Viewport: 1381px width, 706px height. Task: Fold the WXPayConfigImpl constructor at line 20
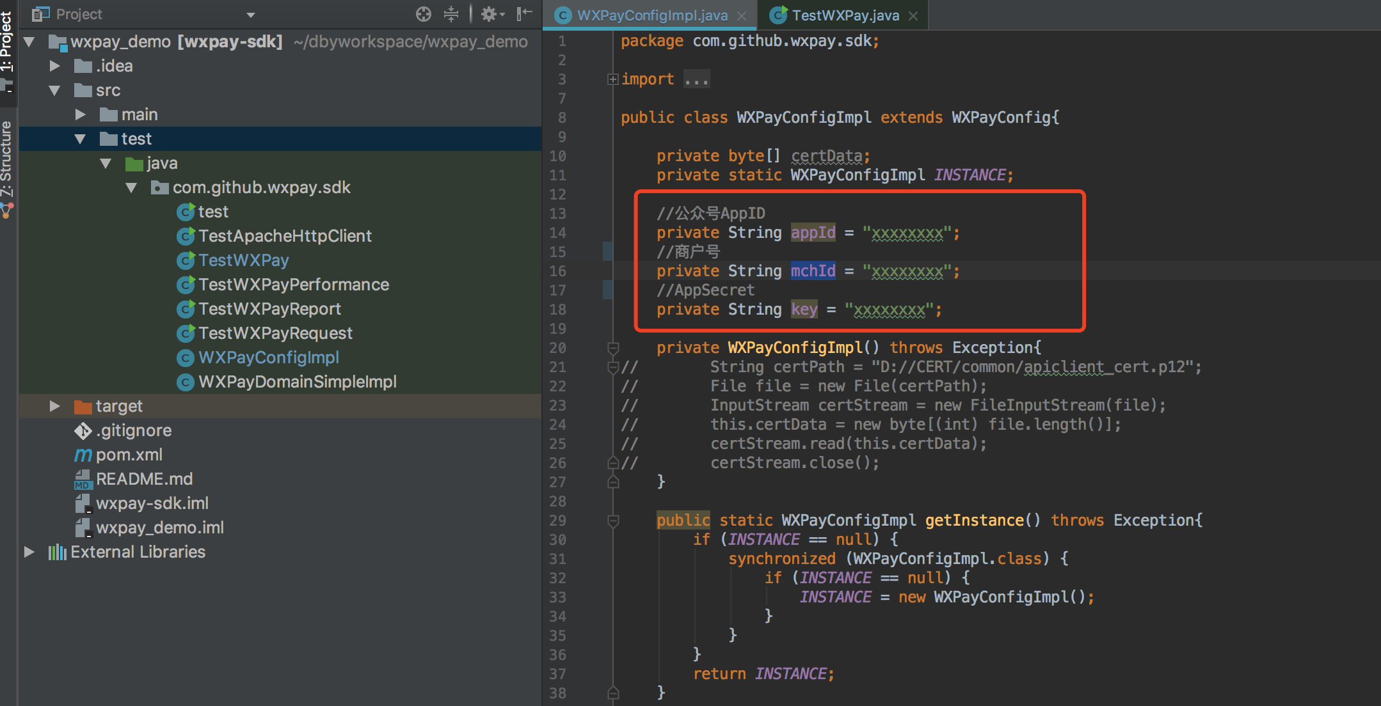tap(613, 348)
